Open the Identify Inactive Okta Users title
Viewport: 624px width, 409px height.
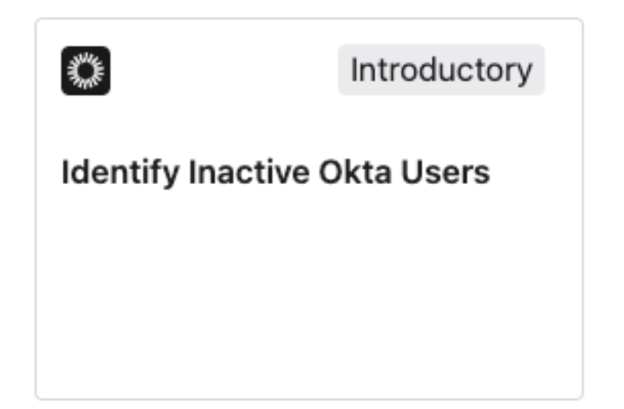pyautogui.click(x=276, y=173)
